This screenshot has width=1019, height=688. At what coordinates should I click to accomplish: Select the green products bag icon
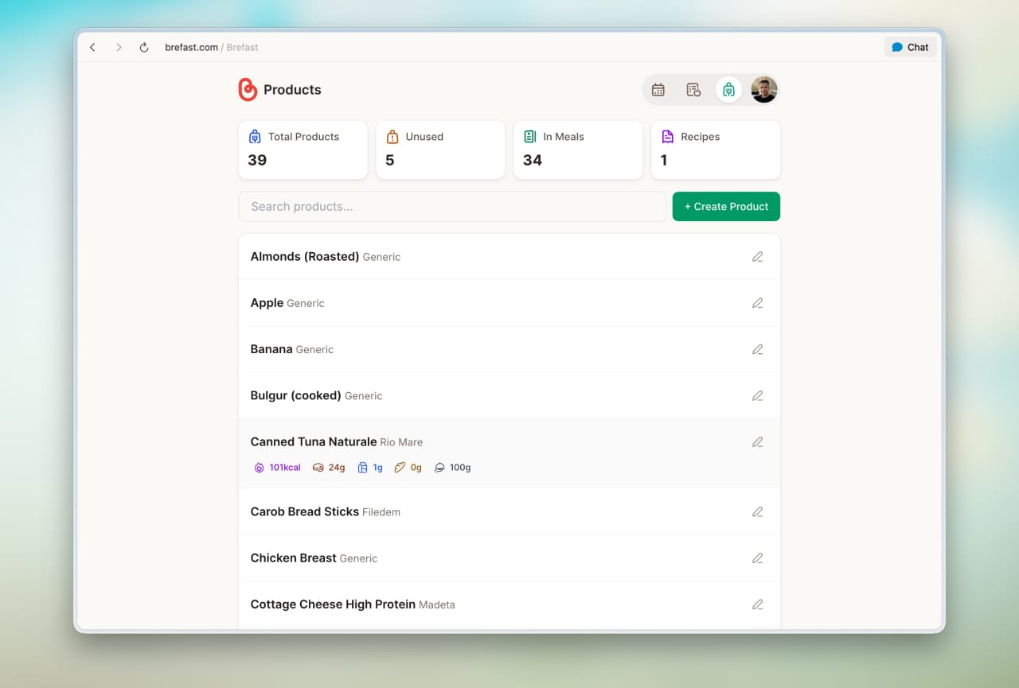728,90
